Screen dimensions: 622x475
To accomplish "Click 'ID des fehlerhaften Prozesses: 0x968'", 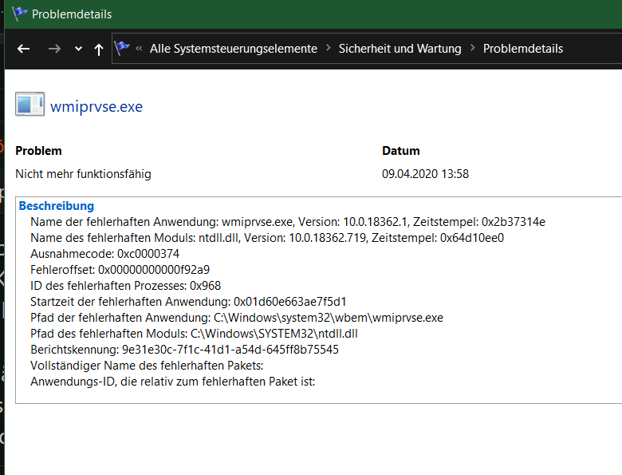I will [125, 286].
